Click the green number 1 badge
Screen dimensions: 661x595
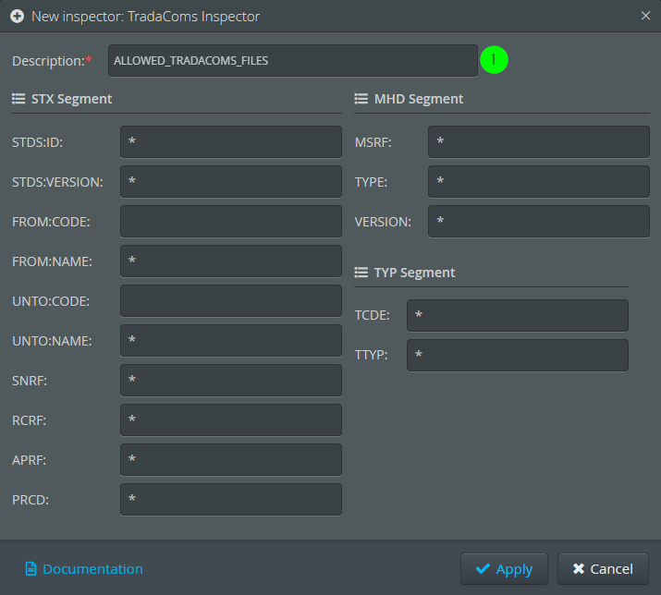click(494, 60)
